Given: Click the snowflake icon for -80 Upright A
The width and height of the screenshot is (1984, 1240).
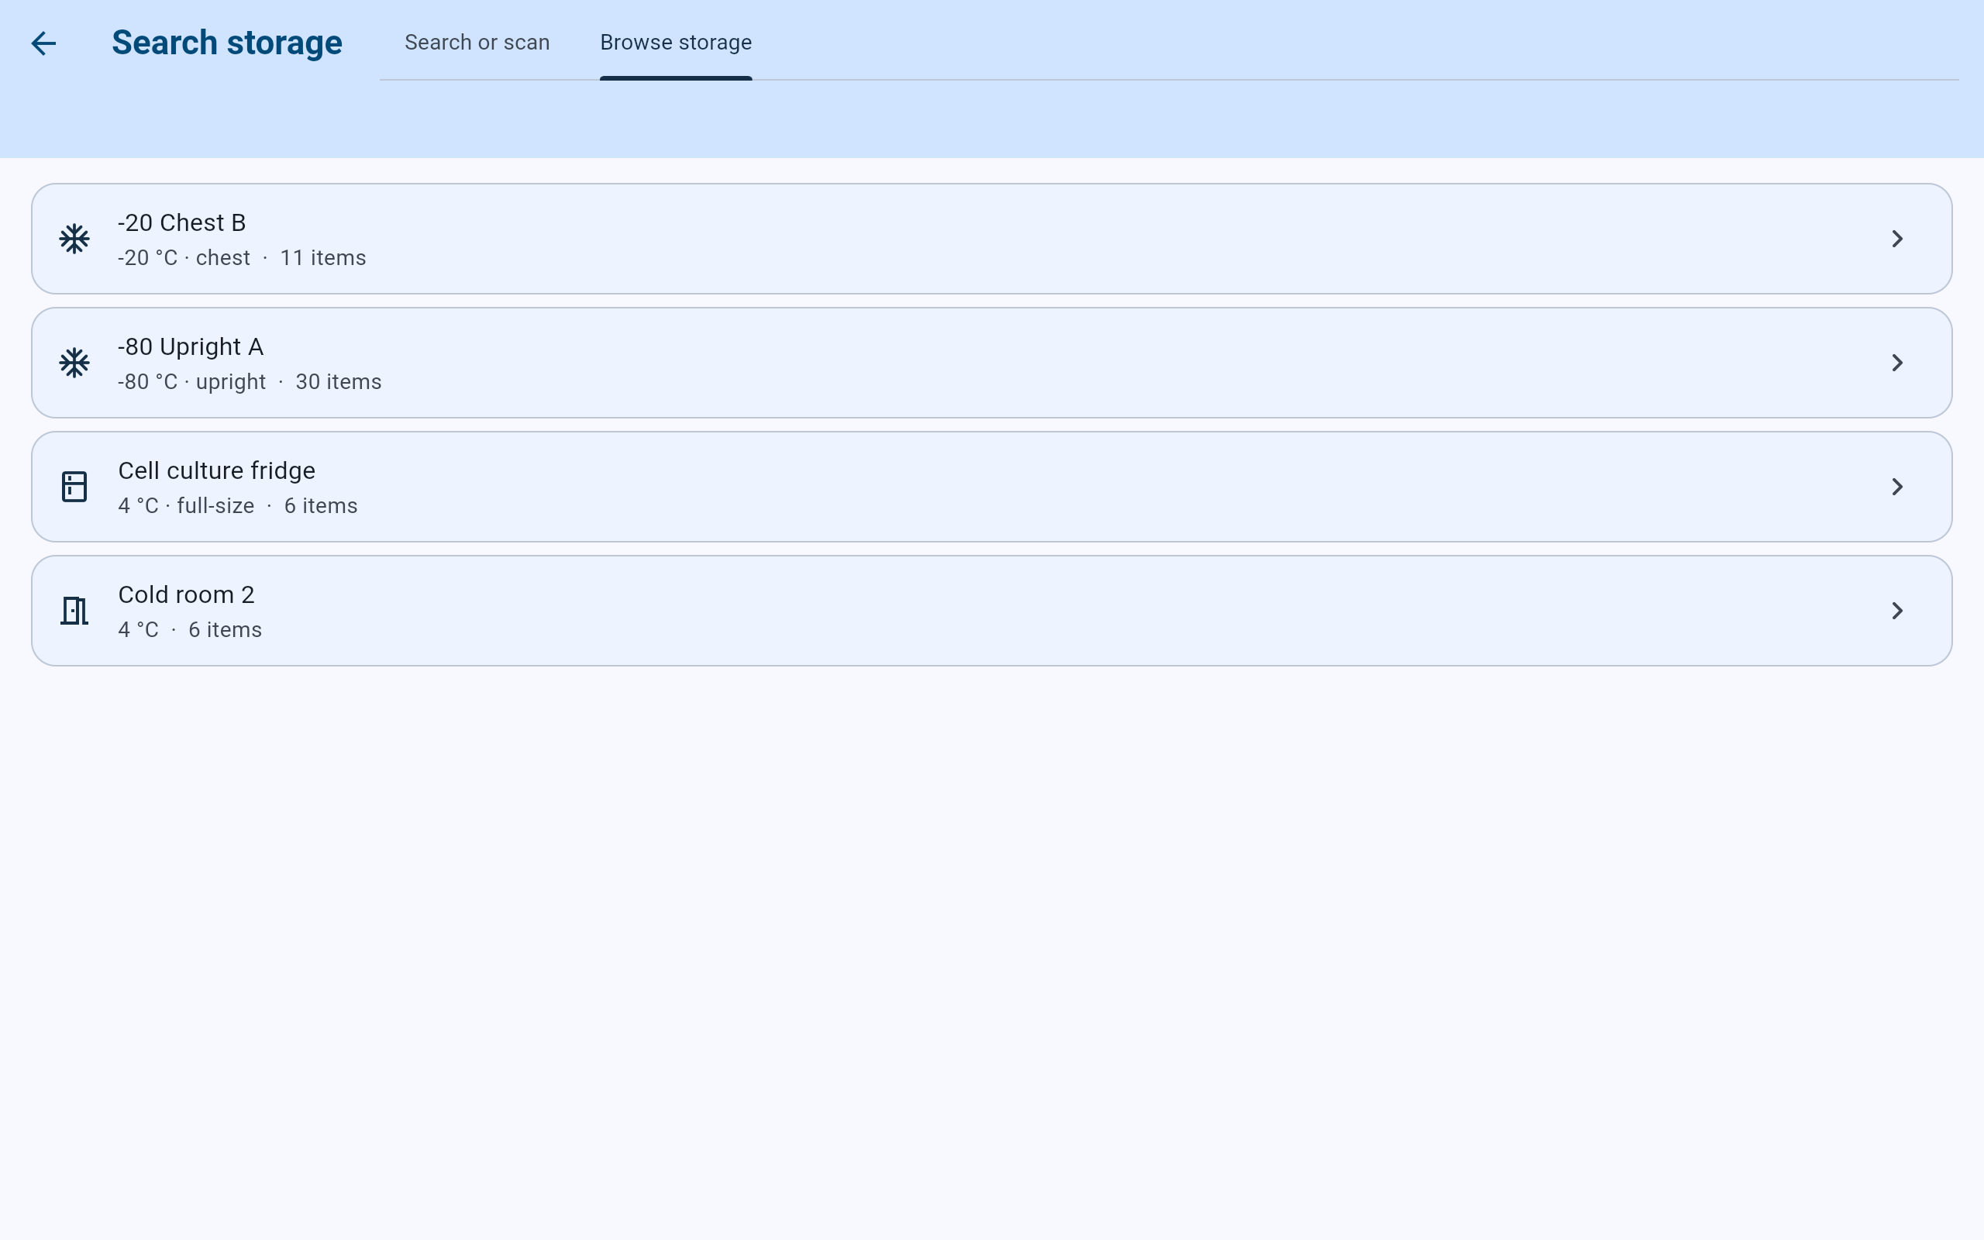Looking at the screenshot, I should [74, 363].
